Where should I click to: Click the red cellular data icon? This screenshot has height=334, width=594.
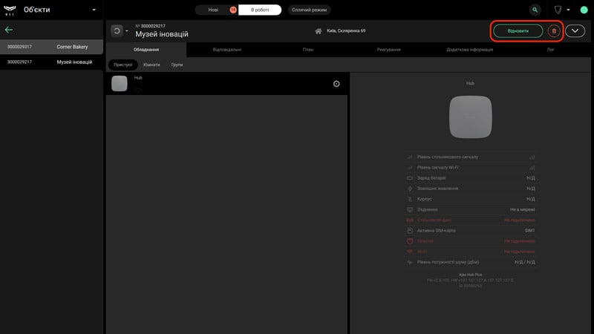pos(410,220)
